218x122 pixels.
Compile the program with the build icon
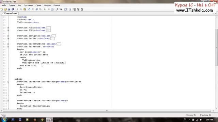tap(52, 9)
